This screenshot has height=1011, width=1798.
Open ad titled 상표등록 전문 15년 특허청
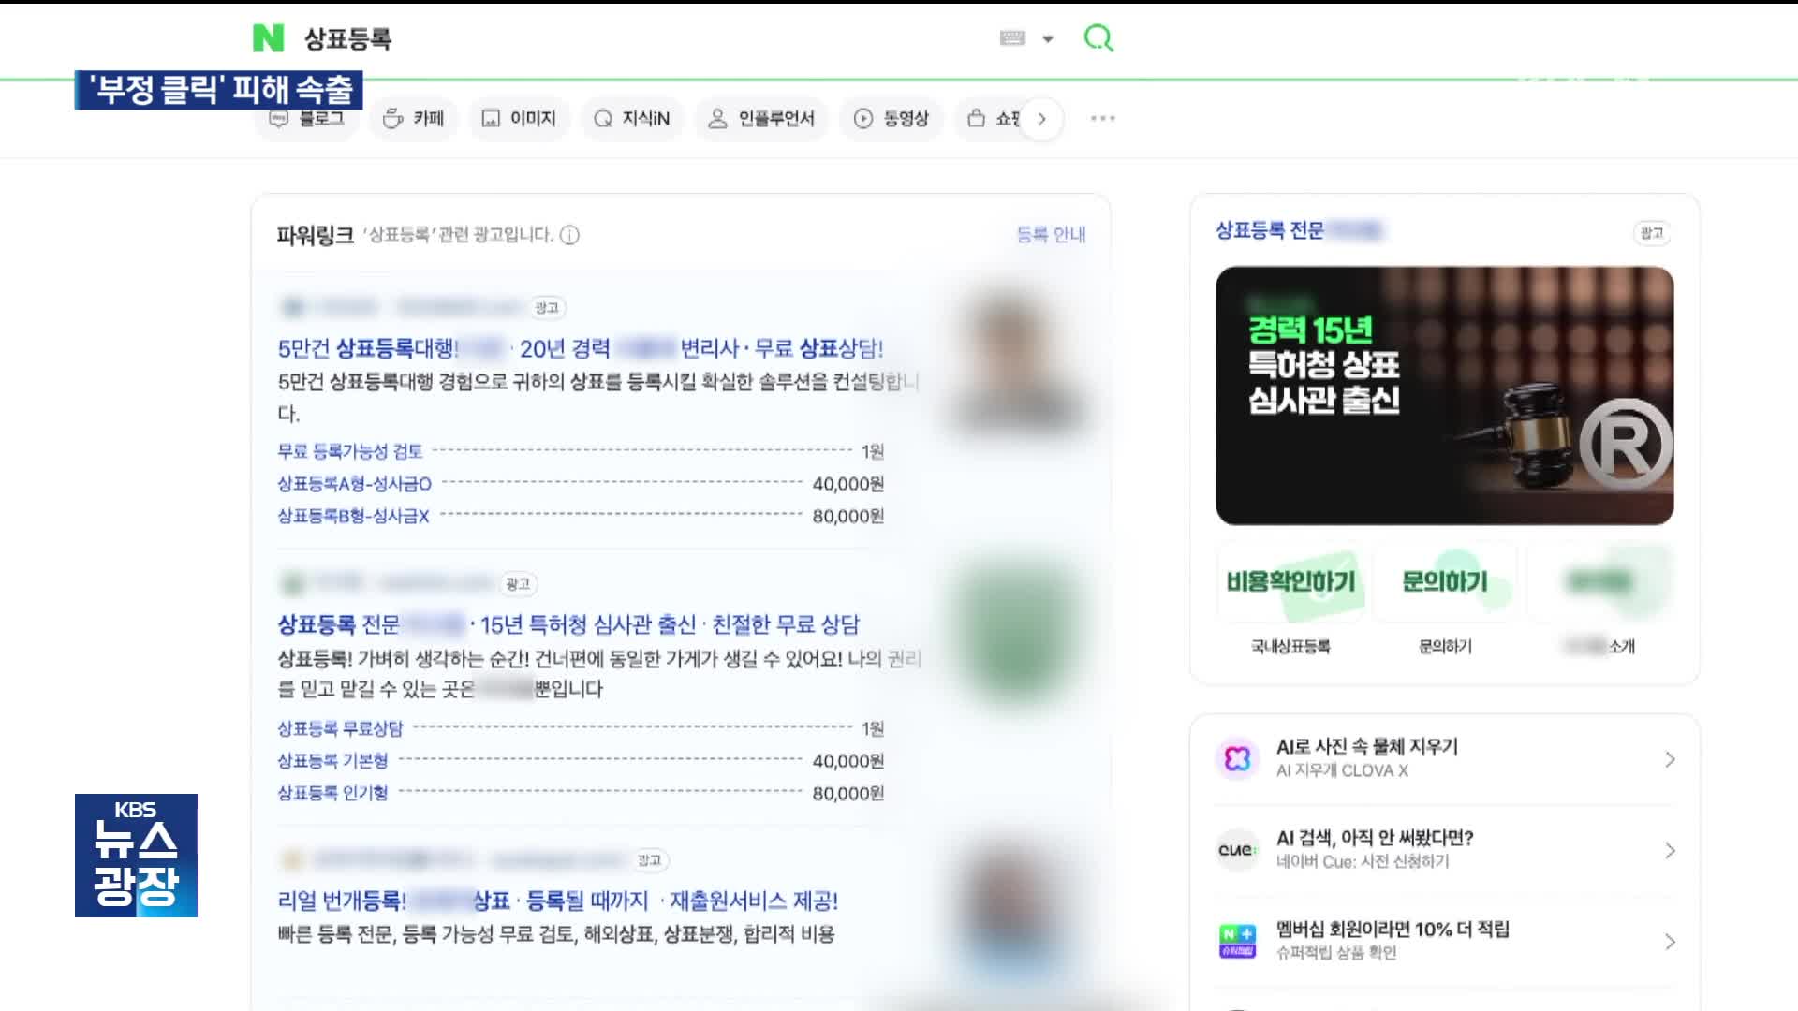pos(568,624)
